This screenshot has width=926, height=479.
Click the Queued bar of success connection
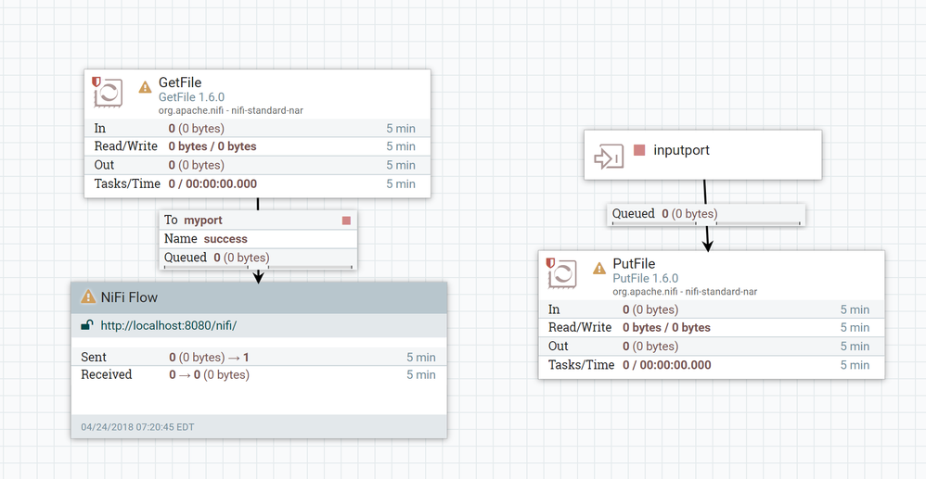tap(258, 258)
